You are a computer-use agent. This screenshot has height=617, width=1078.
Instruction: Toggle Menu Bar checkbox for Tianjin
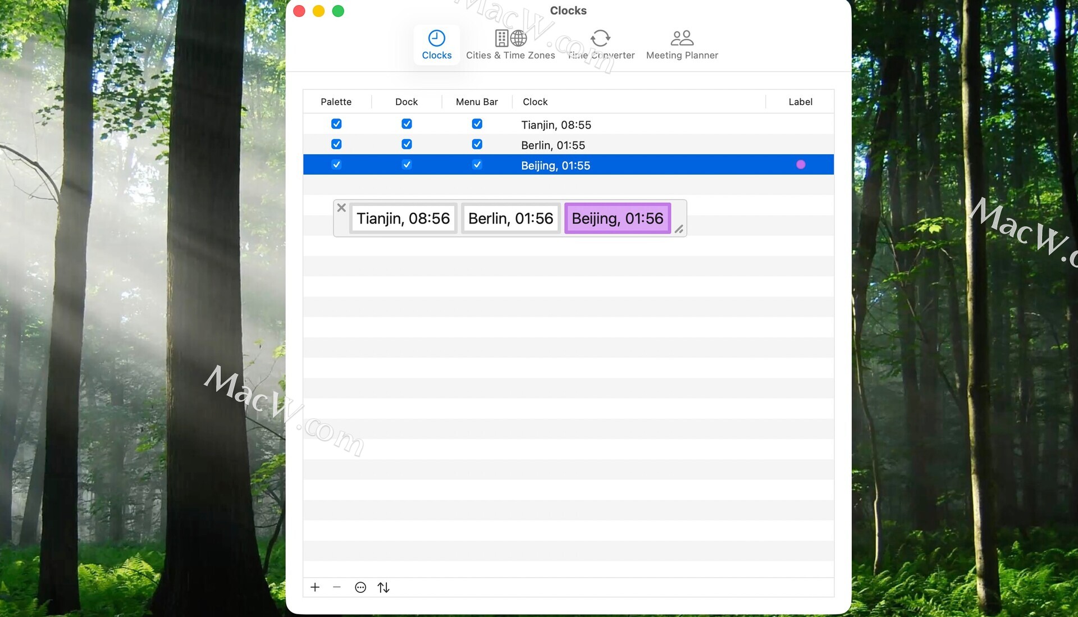(477, 124)
